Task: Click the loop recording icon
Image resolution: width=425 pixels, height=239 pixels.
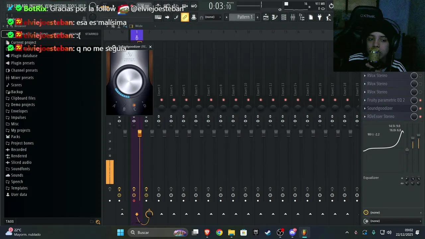Action: point(194,6)
